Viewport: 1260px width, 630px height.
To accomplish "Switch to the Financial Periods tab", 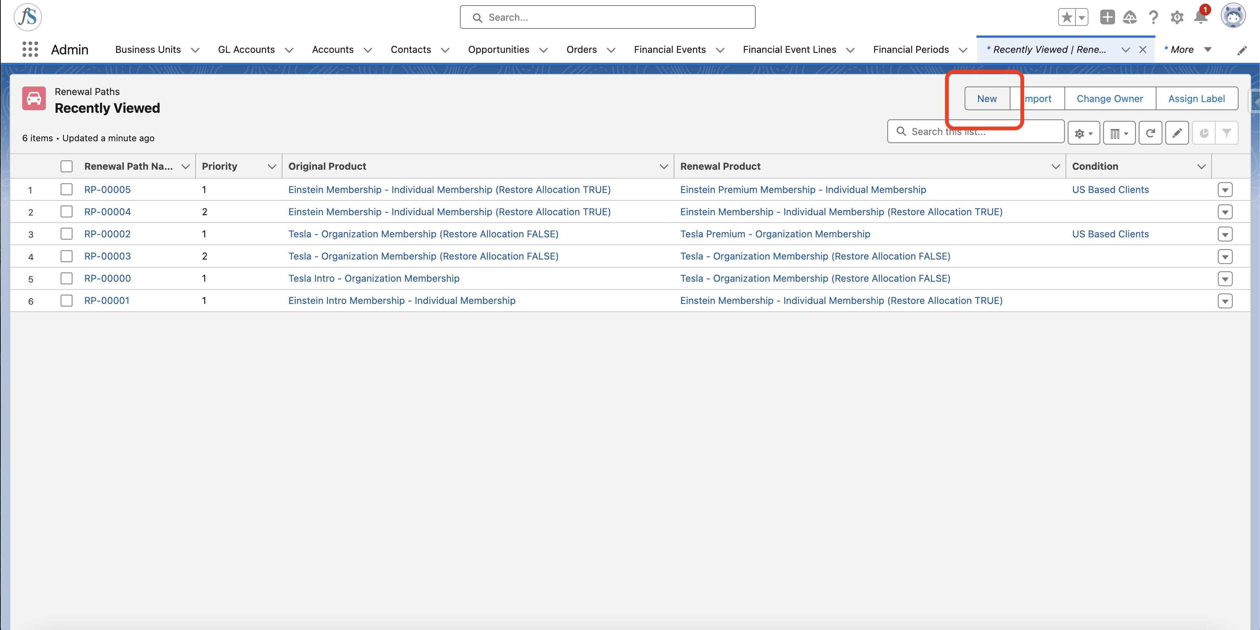I will [x=911, y=50].
